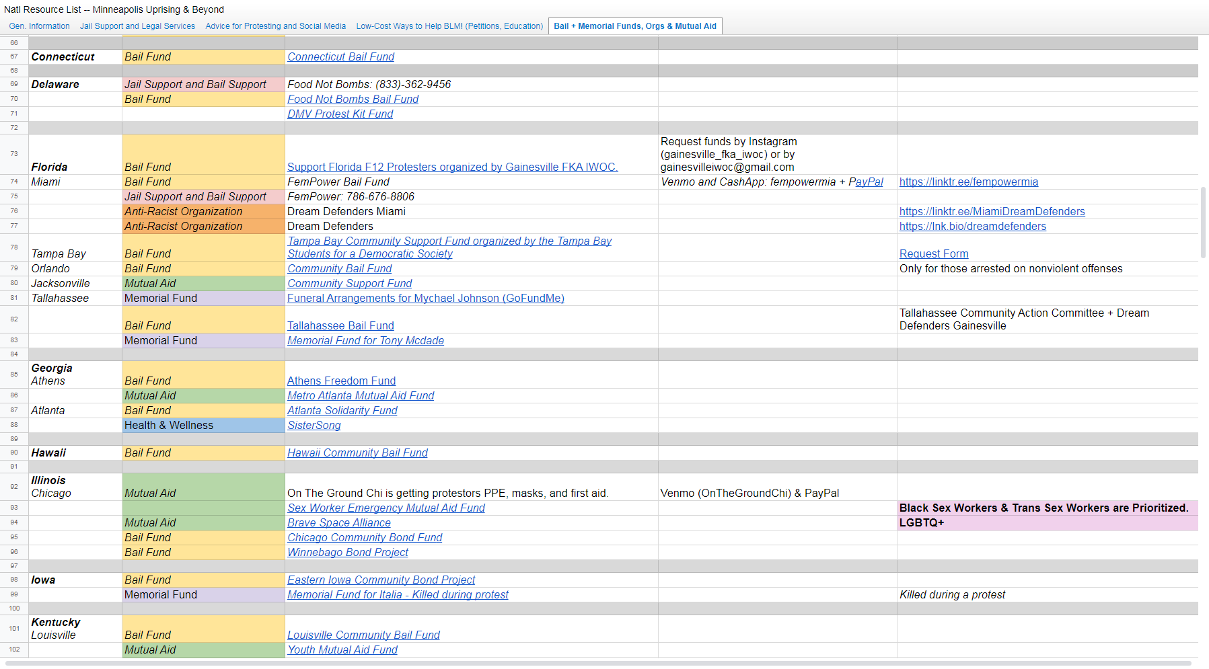The height and width of the screenshot is (669, 1209).
Task: Select the FemPower 786-676-8806 cell
Action: [472, 197]
